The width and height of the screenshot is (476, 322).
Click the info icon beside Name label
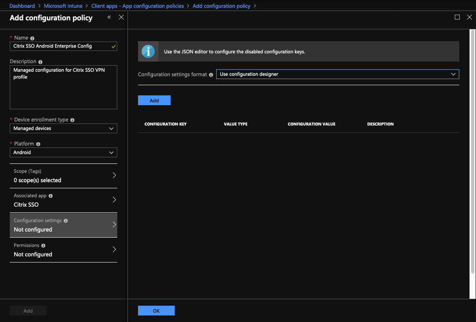[x=33, y=38]
